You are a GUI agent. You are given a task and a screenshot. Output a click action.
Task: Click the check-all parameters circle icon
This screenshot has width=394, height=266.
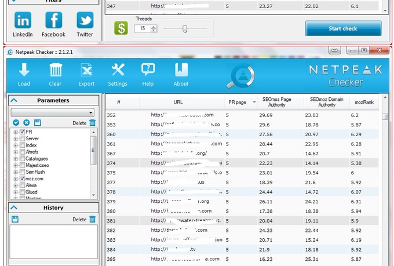16,123
